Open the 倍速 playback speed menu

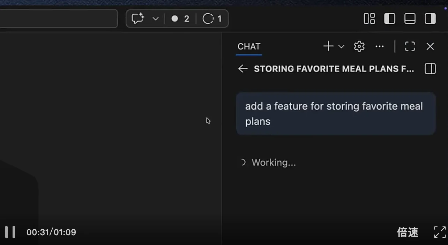pyautogui.click(x=408, y=232)
